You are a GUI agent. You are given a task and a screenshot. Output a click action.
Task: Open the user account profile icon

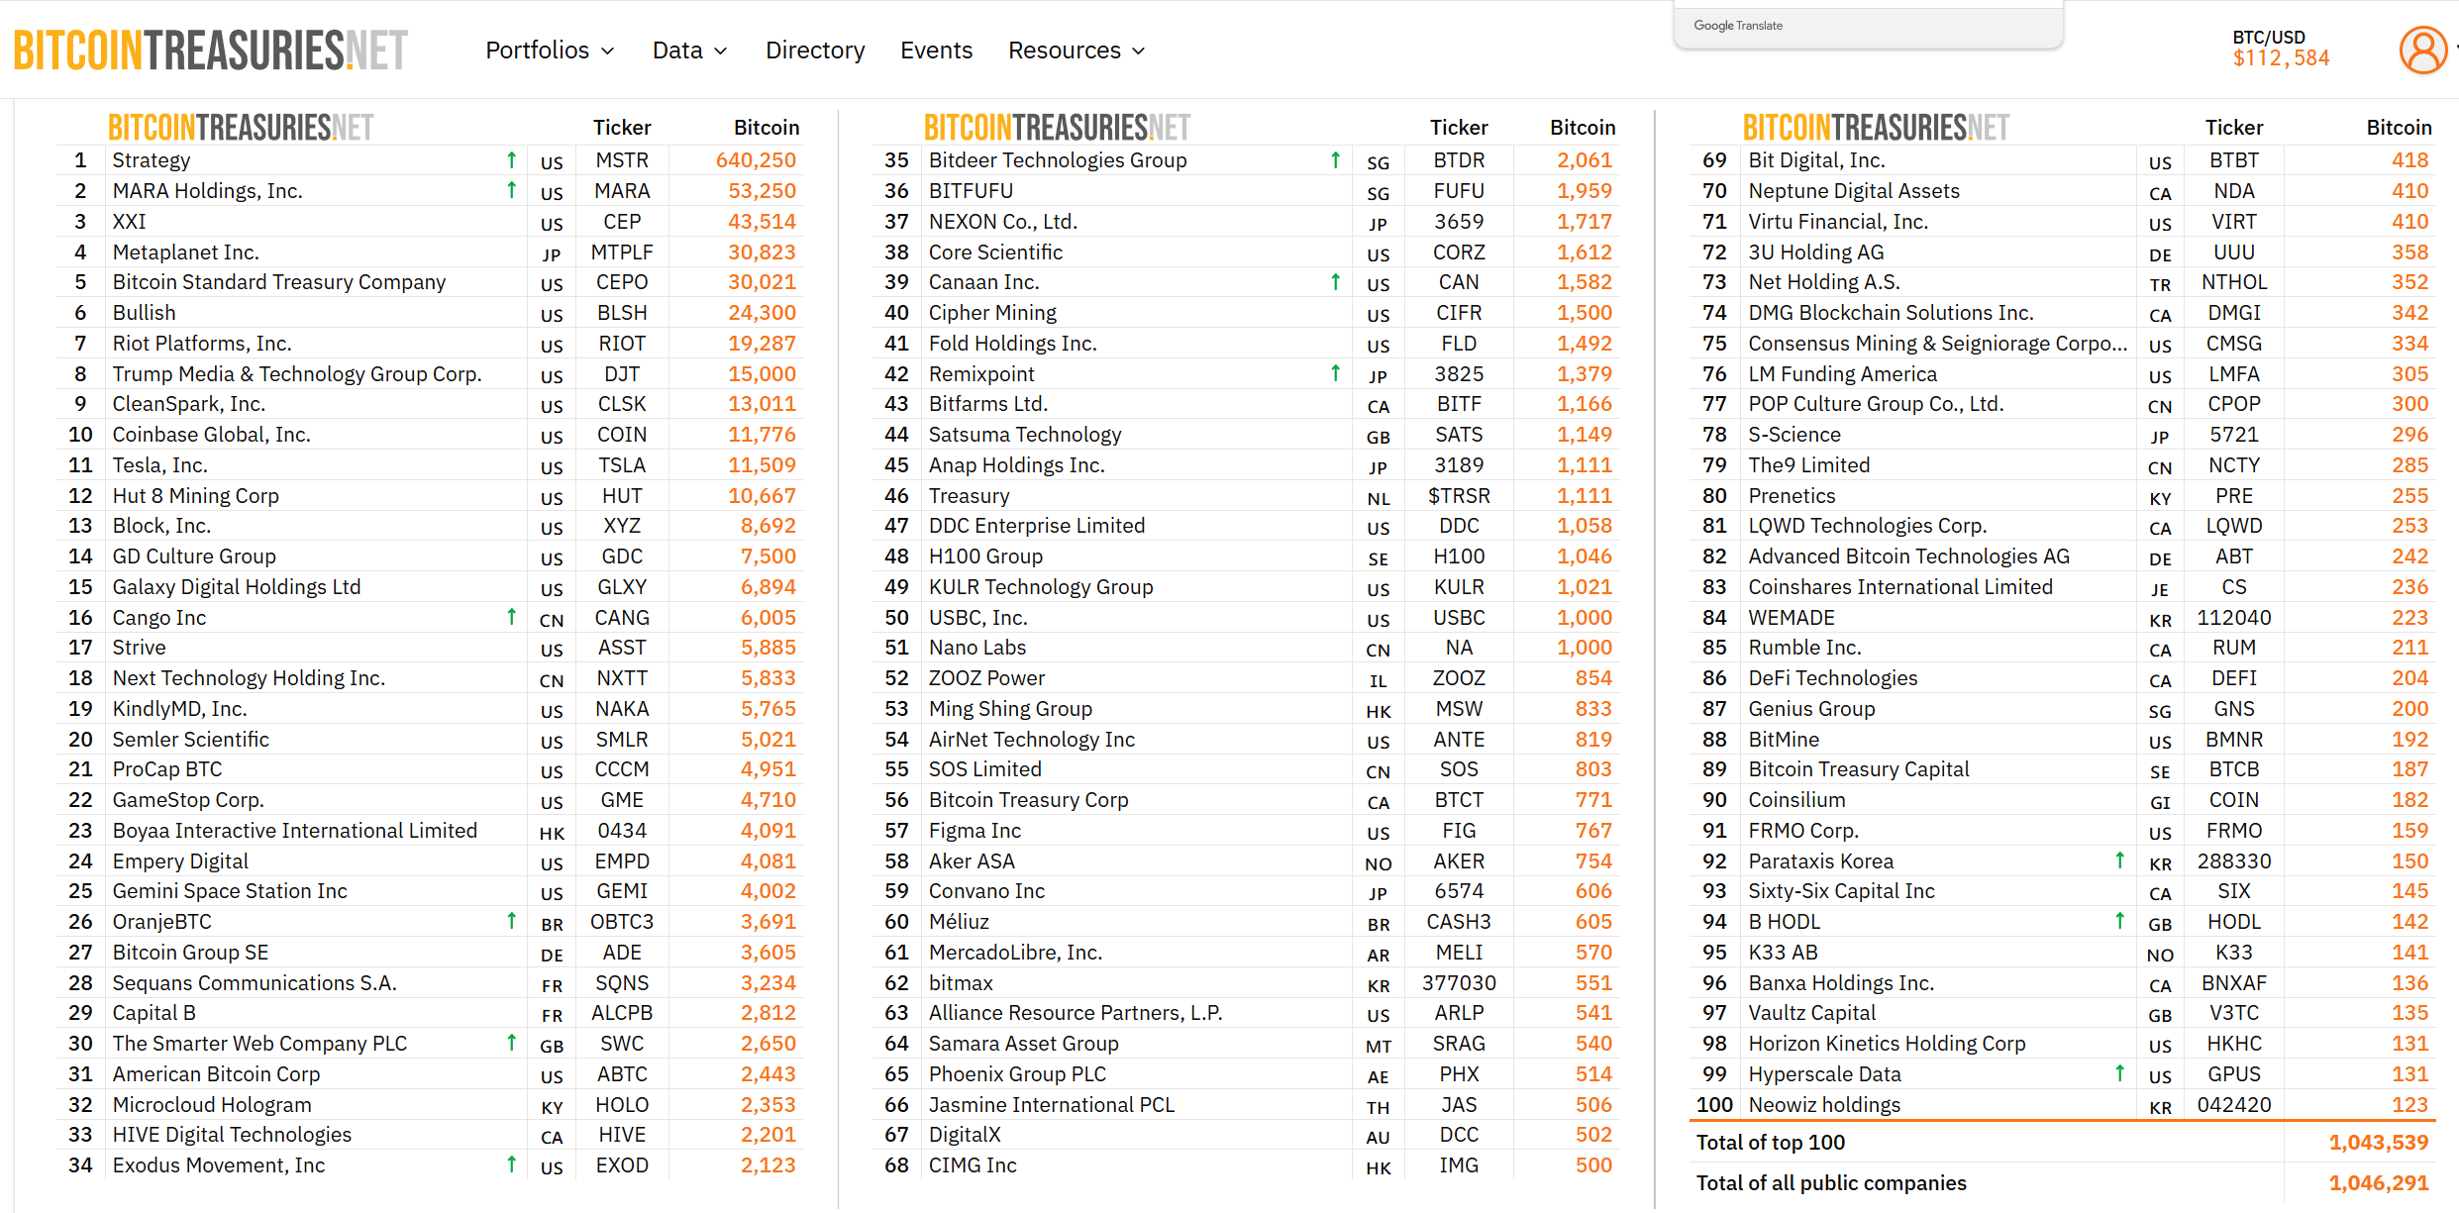click(x=2422, y=51)
